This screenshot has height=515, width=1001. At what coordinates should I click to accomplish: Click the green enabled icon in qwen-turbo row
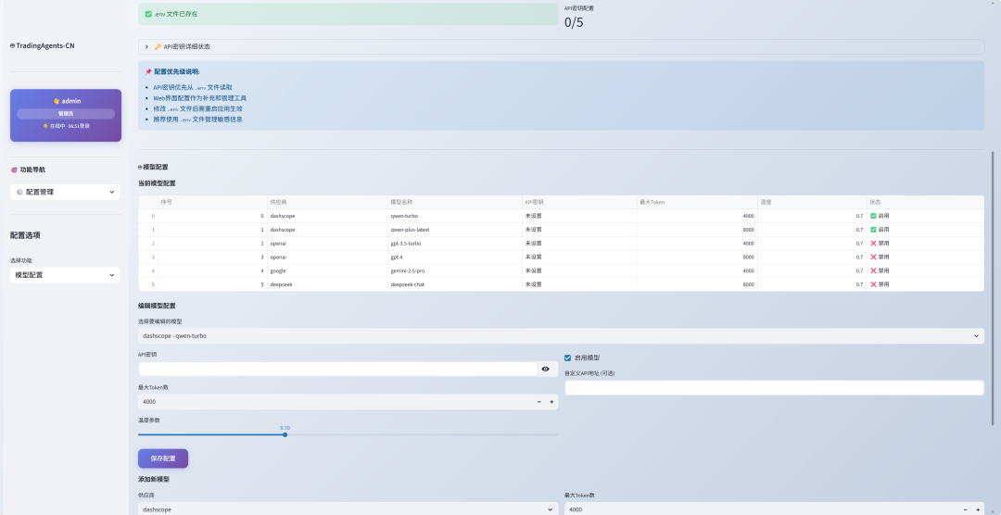point(873,216)
